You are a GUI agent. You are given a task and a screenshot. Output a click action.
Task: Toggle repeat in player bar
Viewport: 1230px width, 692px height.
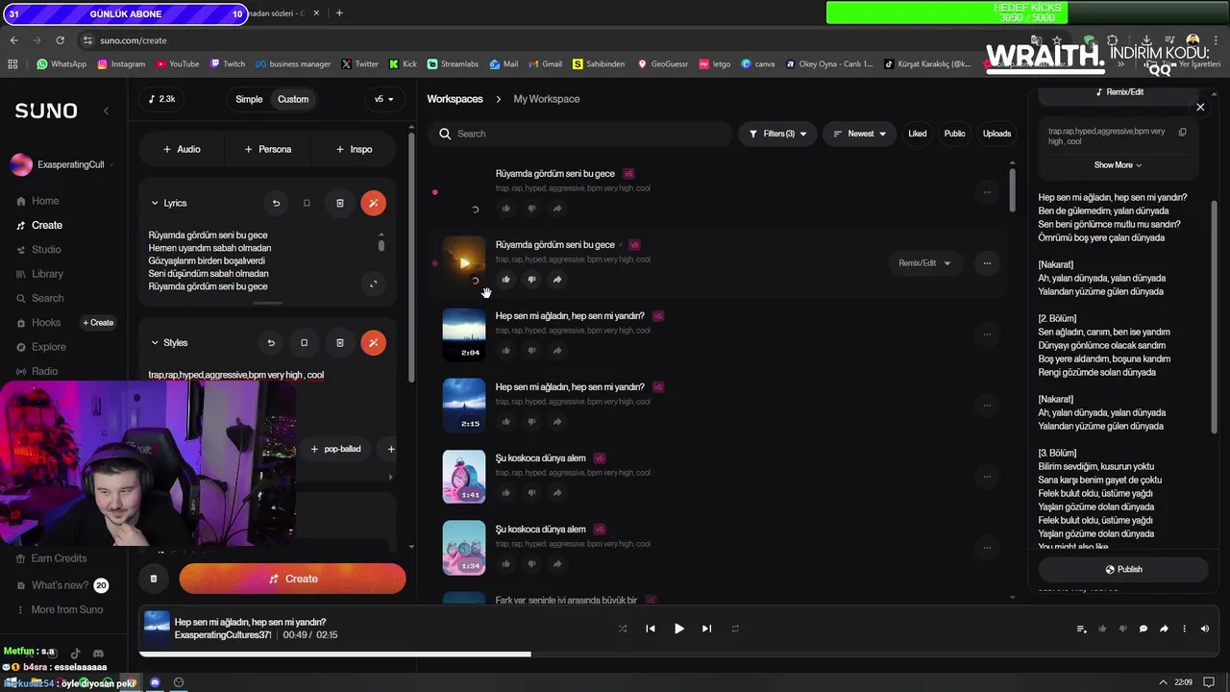click(735, 629)
